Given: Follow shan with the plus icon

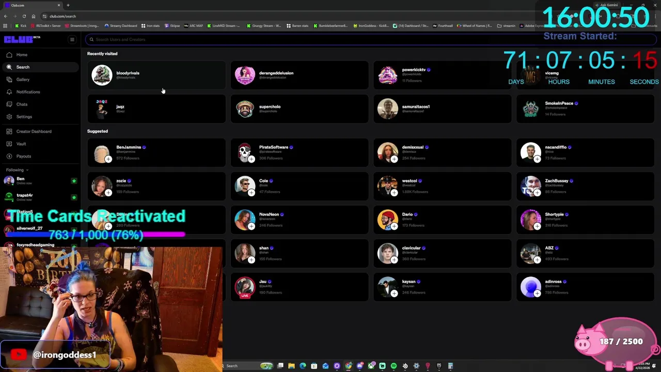Looking at the screenshot, I should coord(251,260).
